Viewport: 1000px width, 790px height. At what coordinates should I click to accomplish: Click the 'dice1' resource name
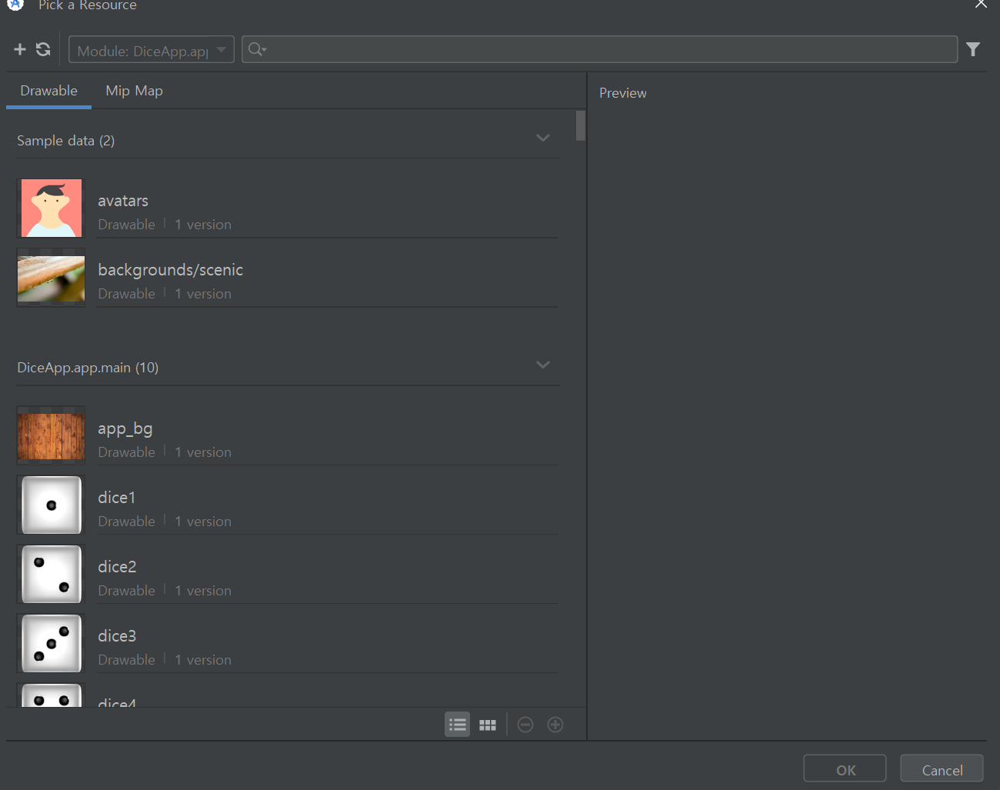(x=117, y=498)
